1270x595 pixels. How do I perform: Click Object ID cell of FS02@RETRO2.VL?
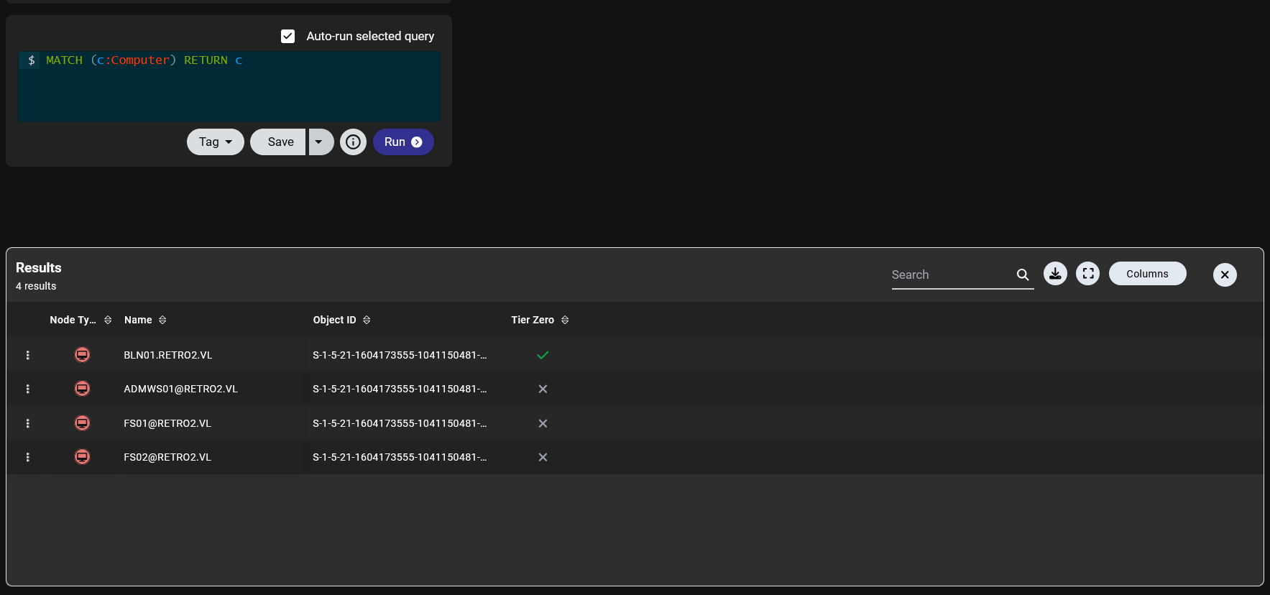[x=400, y=457]
